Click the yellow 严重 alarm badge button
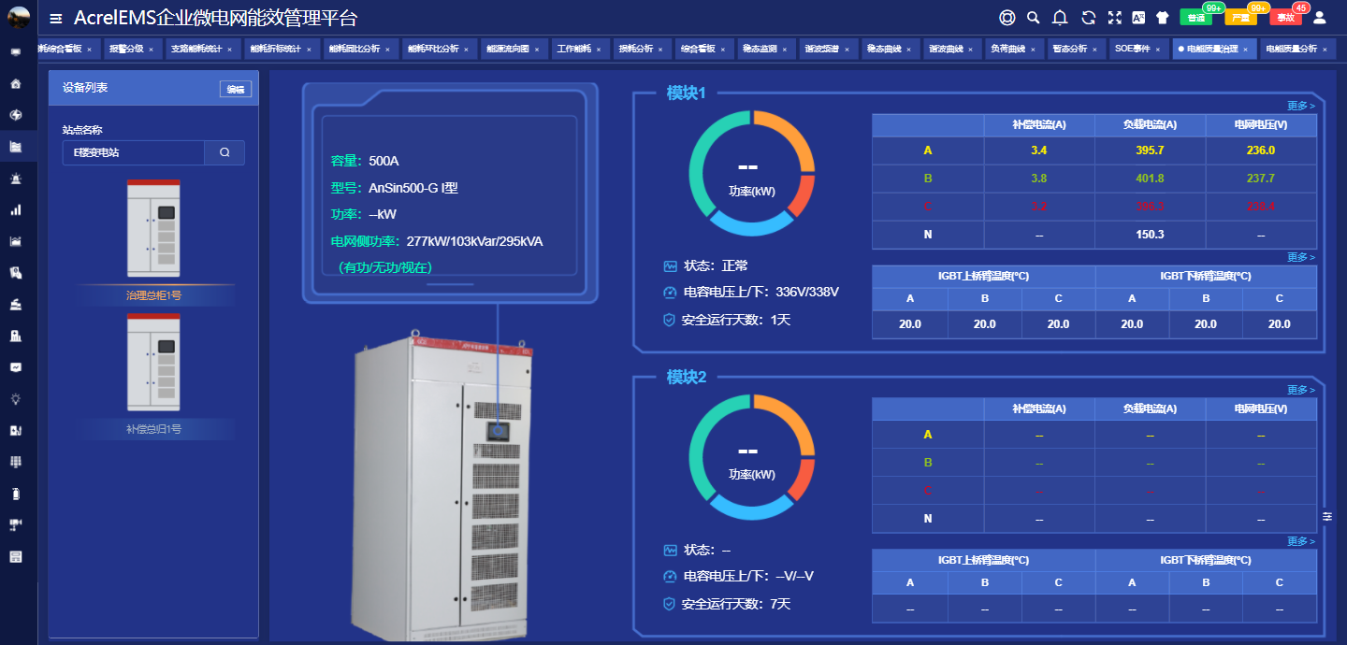Image resolution: width=1347 pixels, height=645 pixels. [1240, 18]
